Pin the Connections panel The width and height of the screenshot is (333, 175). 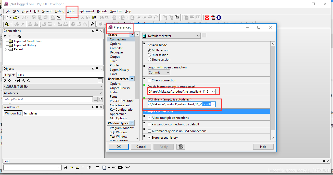click(97, 31)
